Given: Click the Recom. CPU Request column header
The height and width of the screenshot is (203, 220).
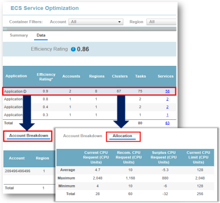Looking at the screenshot, I should pos(128,157).
